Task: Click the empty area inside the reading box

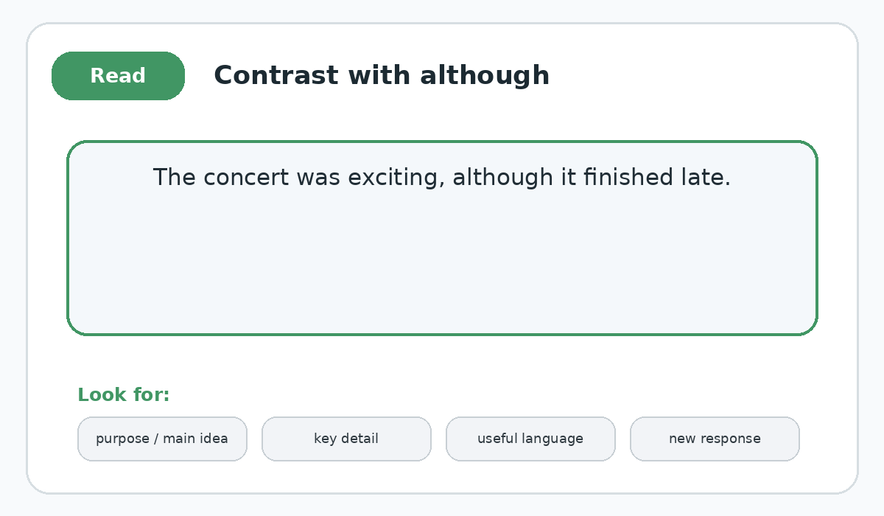Action: pyautogui.click(x=442, y=265)
